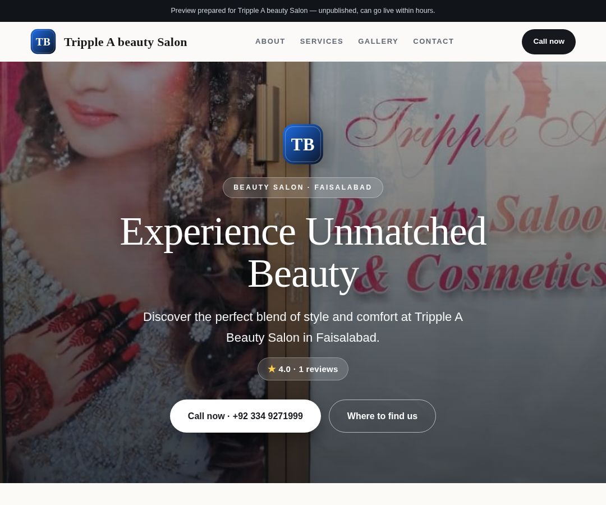Screen dimensions: 606x505
Task: Go to the Services section
Action: (x=322, y=42)
